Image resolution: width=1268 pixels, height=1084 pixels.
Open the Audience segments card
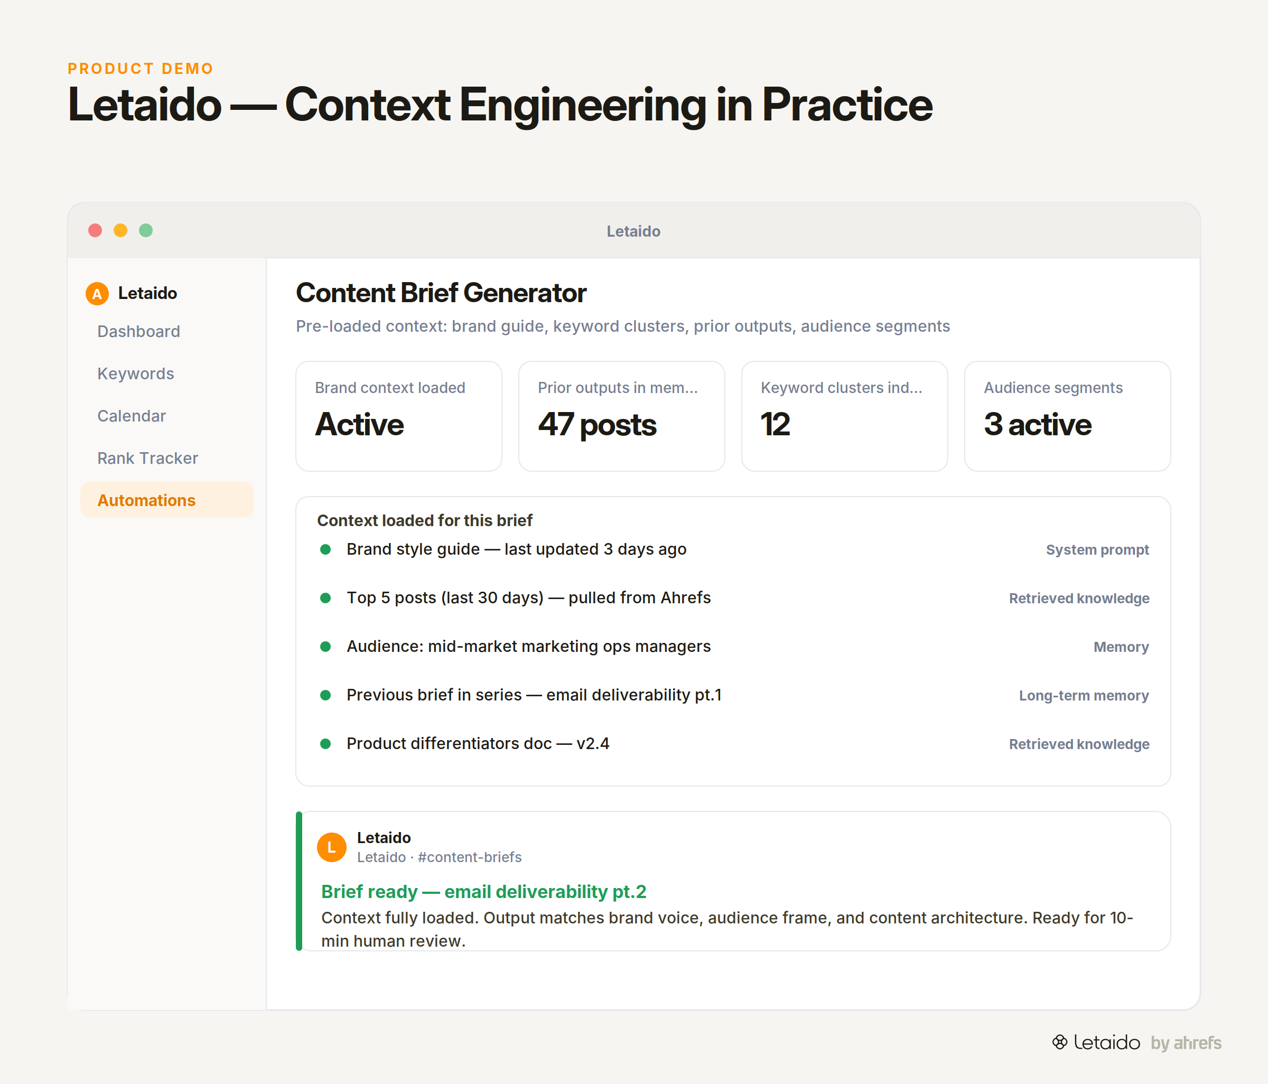[1067, 416]
